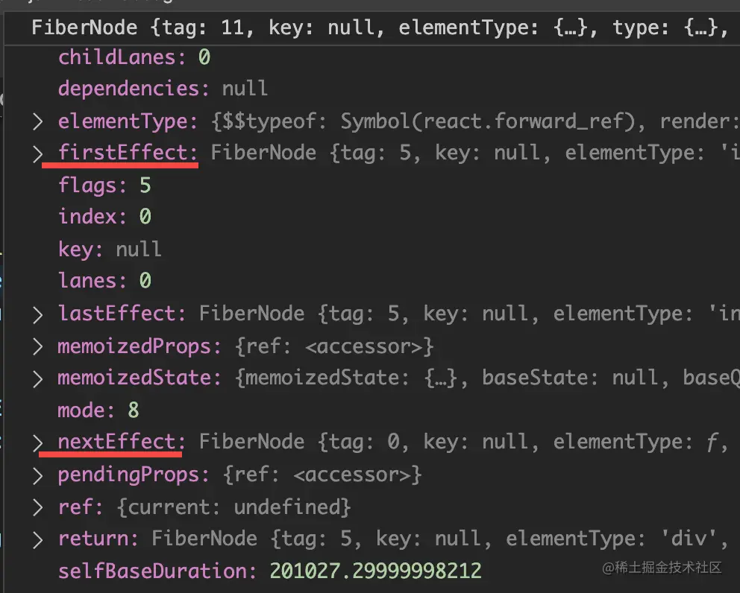
Task: Expand the return FiberNode arrow
Action: tap(38, 539)
